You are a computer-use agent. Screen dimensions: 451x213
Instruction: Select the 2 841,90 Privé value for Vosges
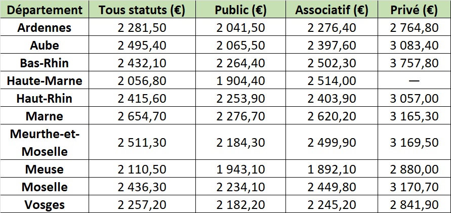[x=415, y=205]
